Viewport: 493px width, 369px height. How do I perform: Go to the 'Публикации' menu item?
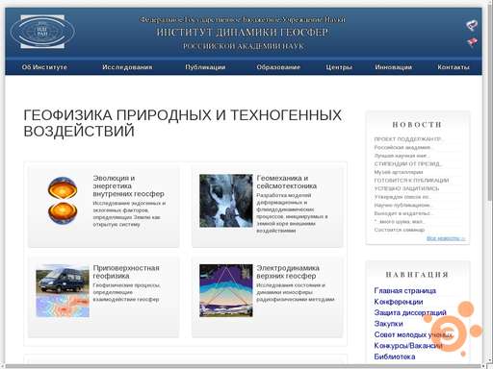coord(205,67)
